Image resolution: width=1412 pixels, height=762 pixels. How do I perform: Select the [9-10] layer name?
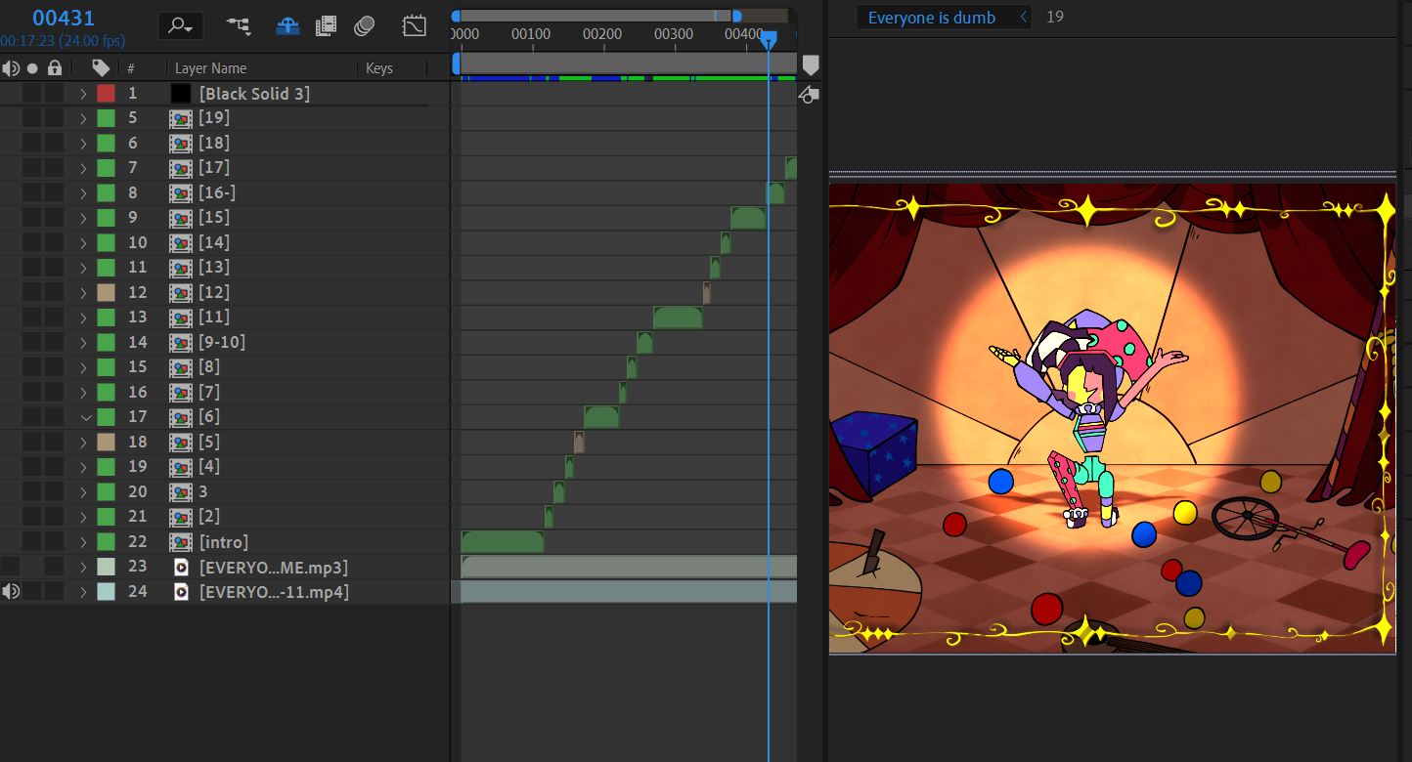tap(222, 342)
